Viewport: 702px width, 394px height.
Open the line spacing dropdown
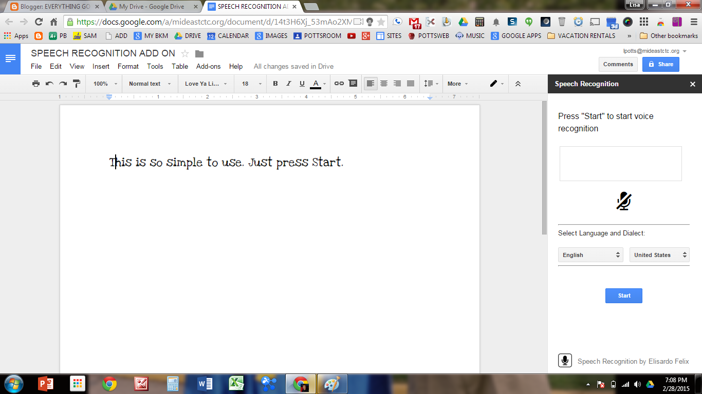pos(431,84)
